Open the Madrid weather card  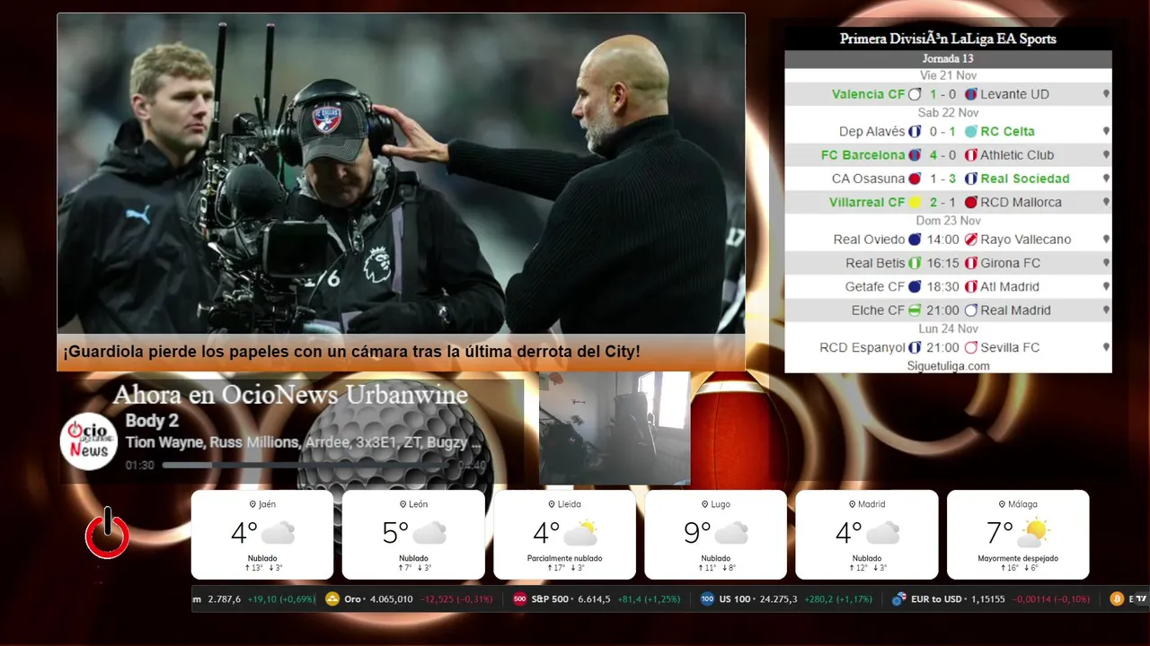(867, 535)
